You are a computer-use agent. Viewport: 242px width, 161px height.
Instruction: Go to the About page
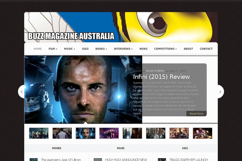coord(188,49)
